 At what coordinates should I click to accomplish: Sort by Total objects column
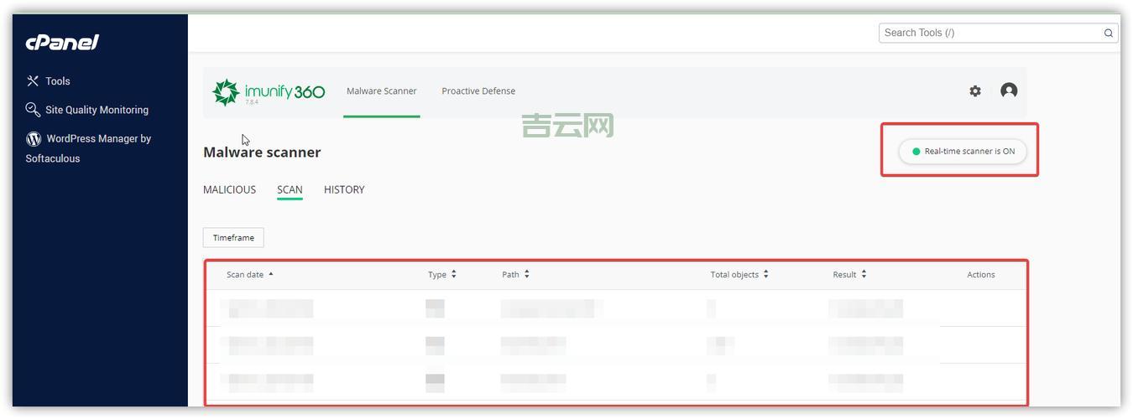739,275
